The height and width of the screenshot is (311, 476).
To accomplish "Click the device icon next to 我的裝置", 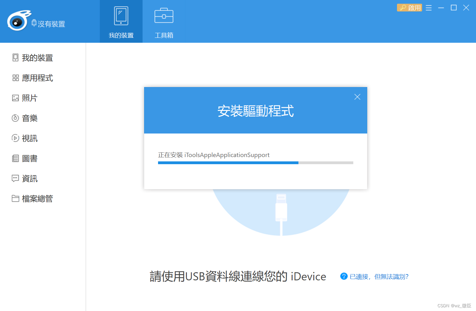I will click(x=15, y=58).
